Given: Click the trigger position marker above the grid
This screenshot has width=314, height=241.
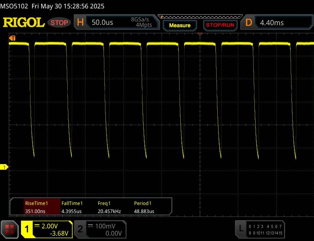Looking at the screenshot, I should (x=199, y=35).
